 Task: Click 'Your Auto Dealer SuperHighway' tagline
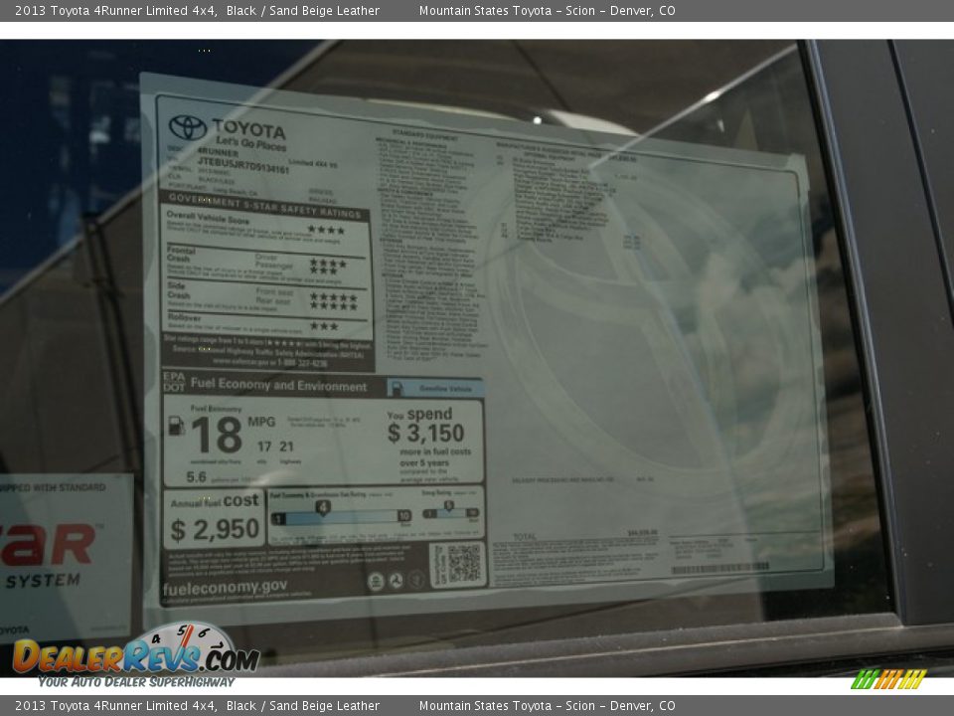[136, 682]
